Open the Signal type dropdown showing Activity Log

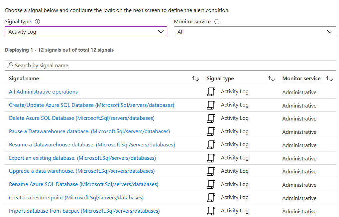pos(86,32)
